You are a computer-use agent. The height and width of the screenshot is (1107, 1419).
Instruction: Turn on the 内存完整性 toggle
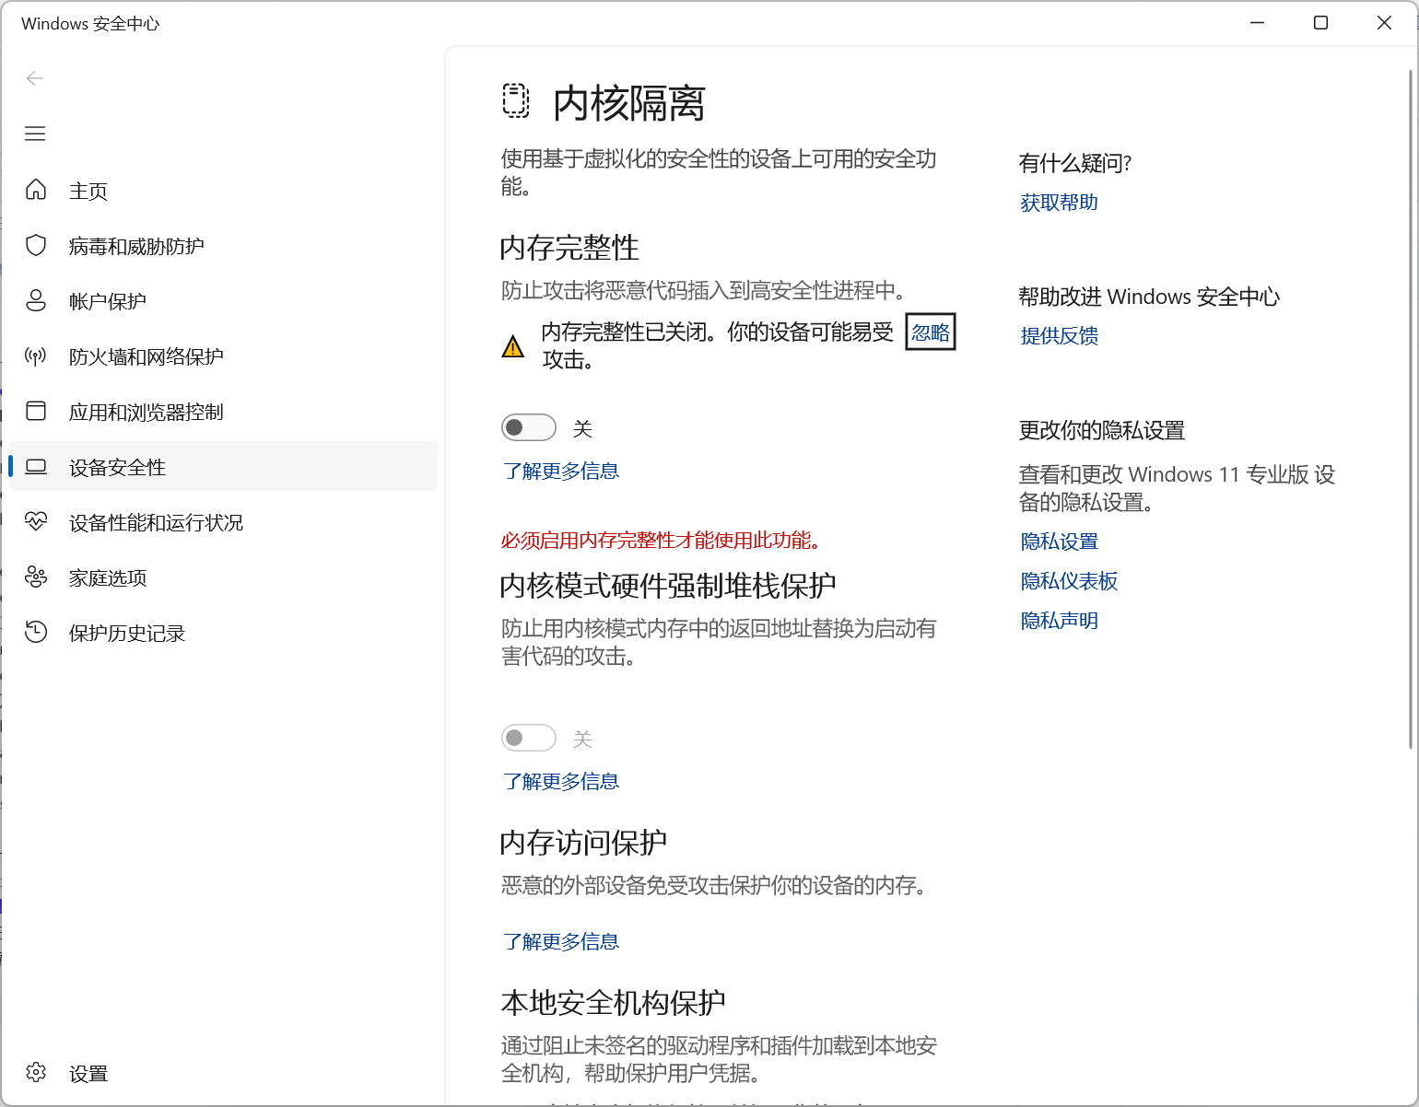coord(529,427)
